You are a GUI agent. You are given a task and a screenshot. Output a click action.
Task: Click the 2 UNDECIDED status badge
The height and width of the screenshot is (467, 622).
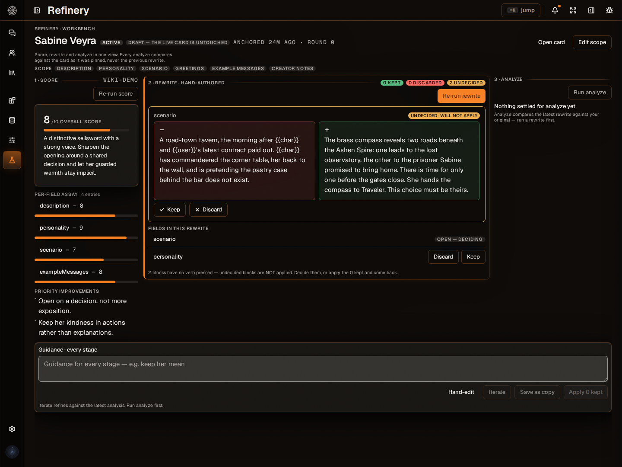click(x=466, y=83)
